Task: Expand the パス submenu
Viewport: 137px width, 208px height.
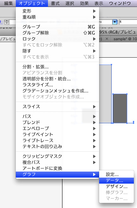Action: (x=57, y=116)
